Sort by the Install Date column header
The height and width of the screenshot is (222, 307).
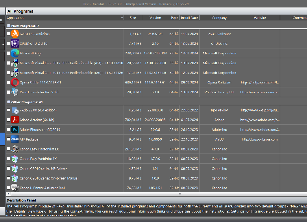189,18
